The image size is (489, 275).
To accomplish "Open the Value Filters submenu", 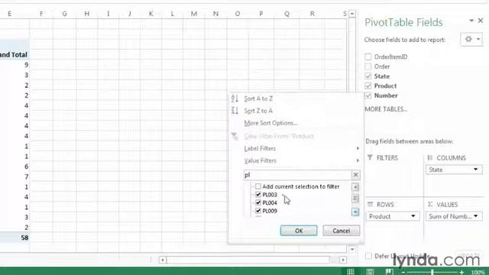I will [260, 160].
